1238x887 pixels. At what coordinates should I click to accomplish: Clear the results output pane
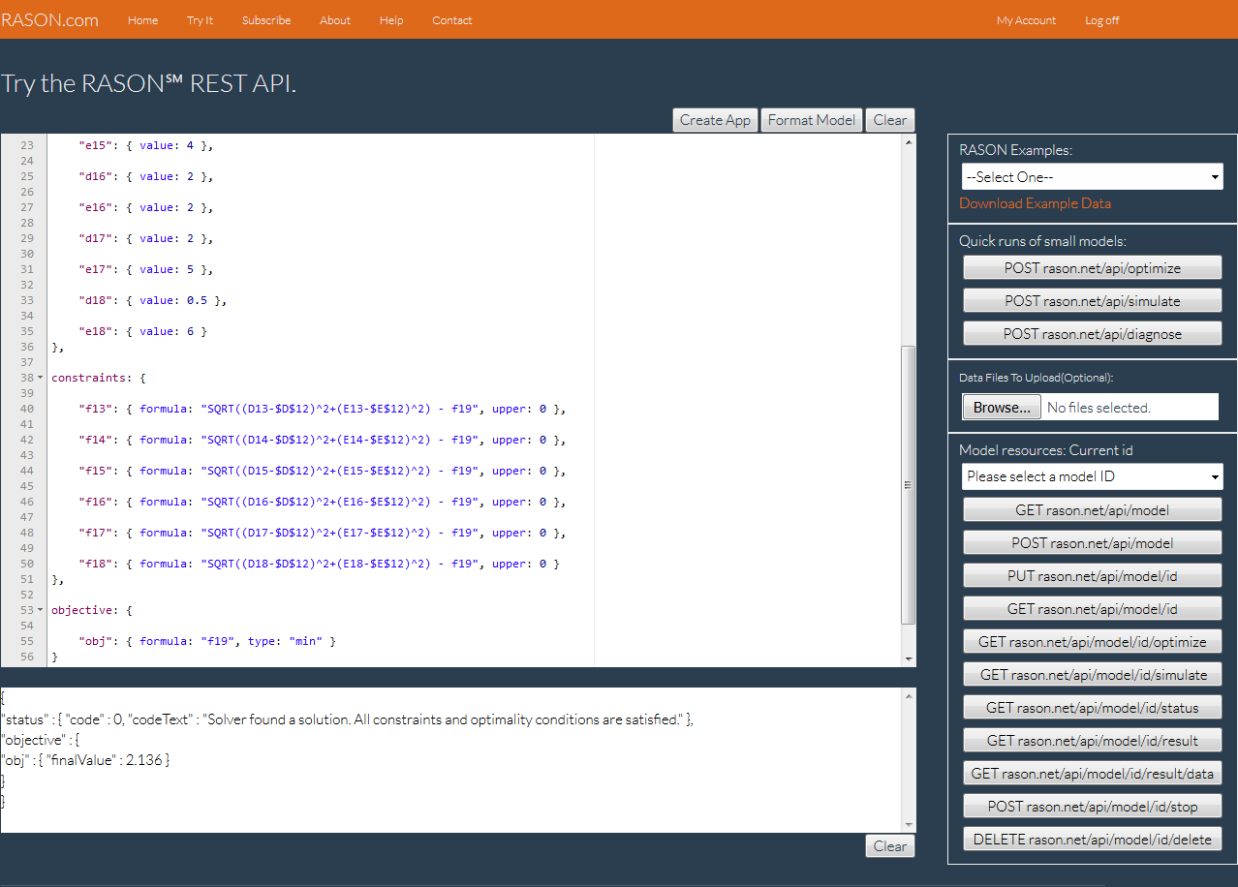(x=889, y=846)
